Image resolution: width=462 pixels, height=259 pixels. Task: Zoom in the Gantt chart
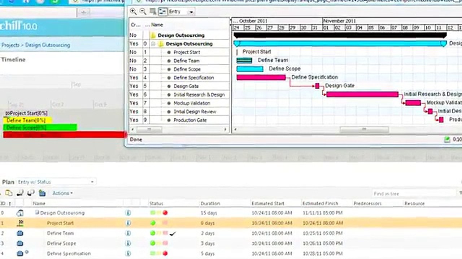point(134,12)
